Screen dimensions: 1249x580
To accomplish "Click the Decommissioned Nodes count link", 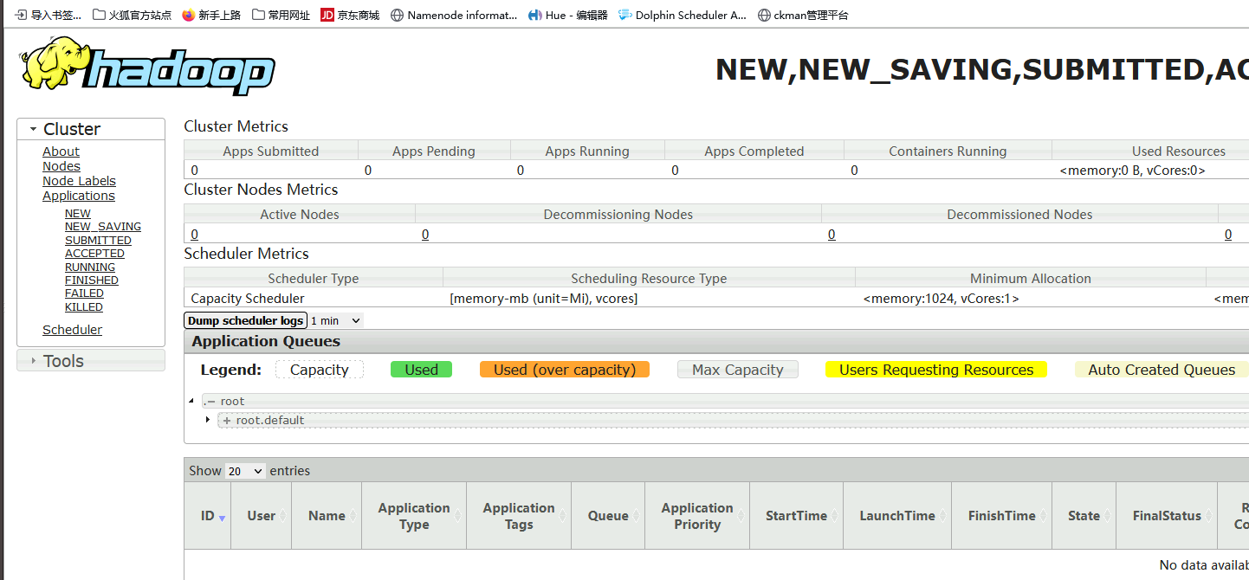I will (832, 235).
